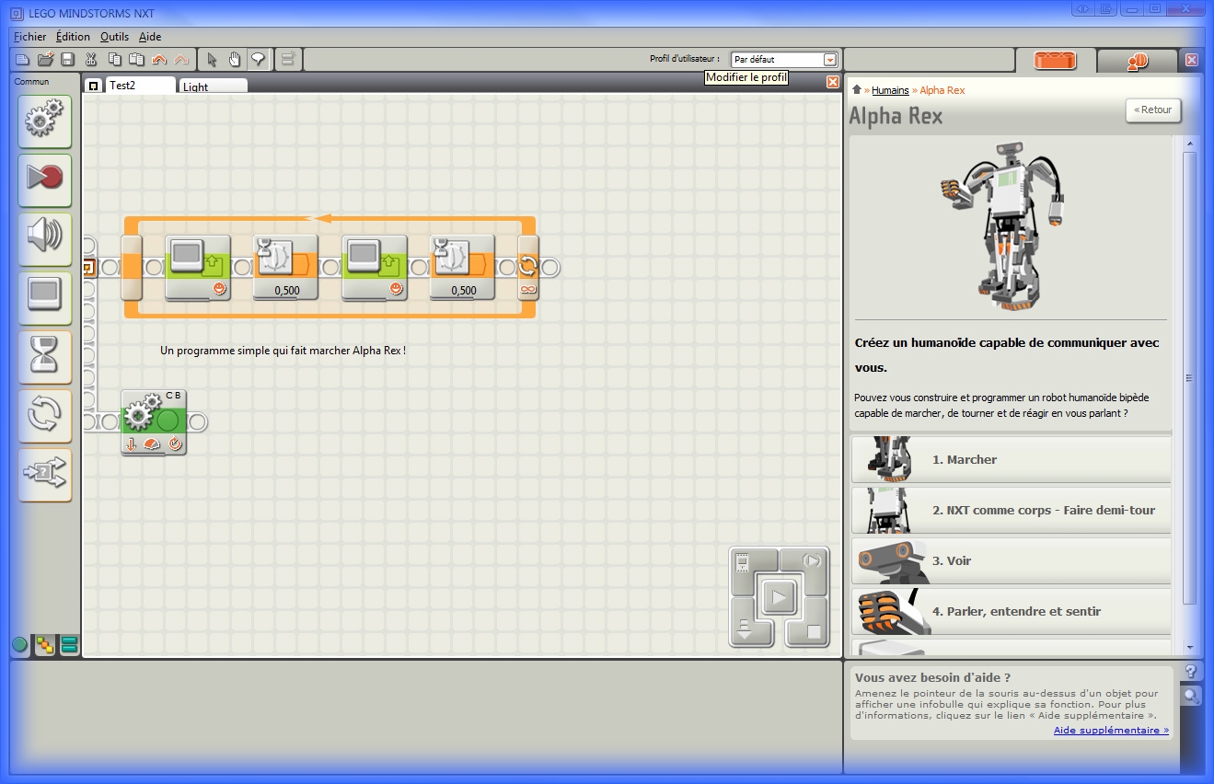Viewport: 1214px width, 784px height.
Task: Open the Robo Center orange brick tab
Action: pos(1055,61)
